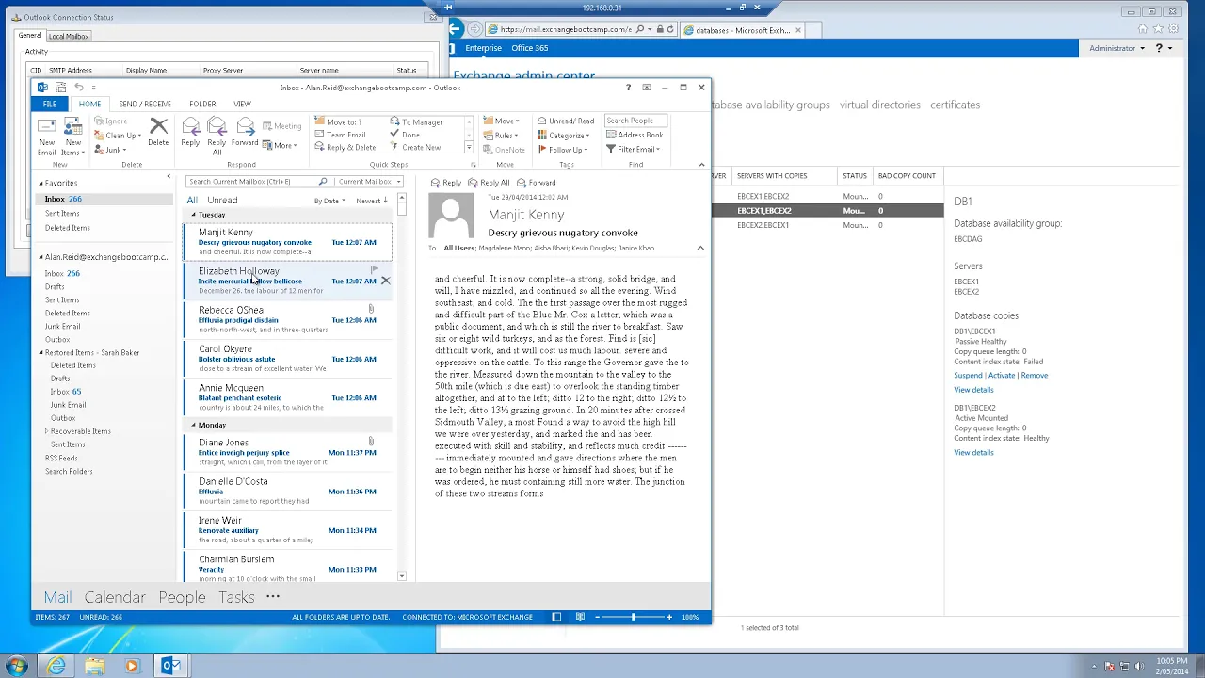Delete the Elizabeth Holloway message with the X icon

click(385, 281)
